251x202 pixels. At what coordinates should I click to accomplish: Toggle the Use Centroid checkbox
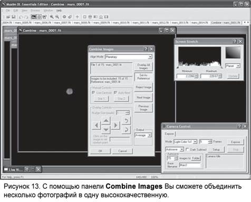(93, 92)
